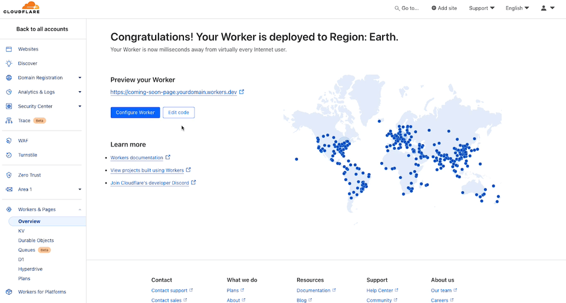Open the KV sidebar item
This screenshot has height=303, width=566.
pos(21,231)
